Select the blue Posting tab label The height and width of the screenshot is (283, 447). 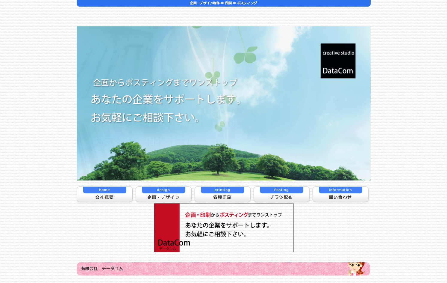click(281, 189)
